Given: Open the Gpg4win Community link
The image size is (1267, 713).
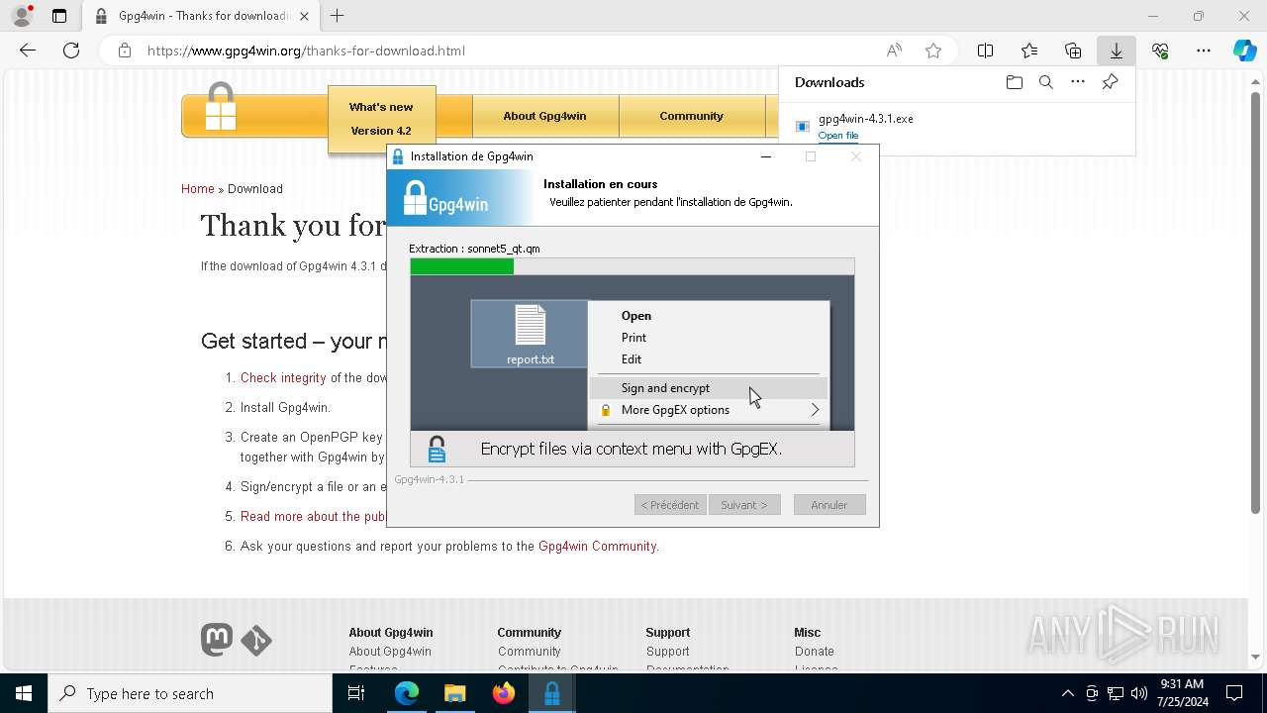Looking at the screenshot, I should click(597, 546).
